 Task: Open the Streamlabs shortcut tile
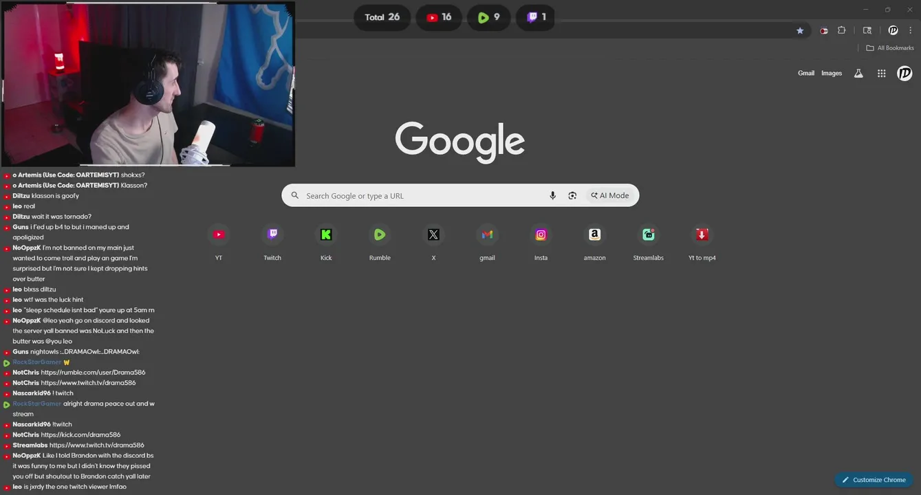(x=649, y=242)
